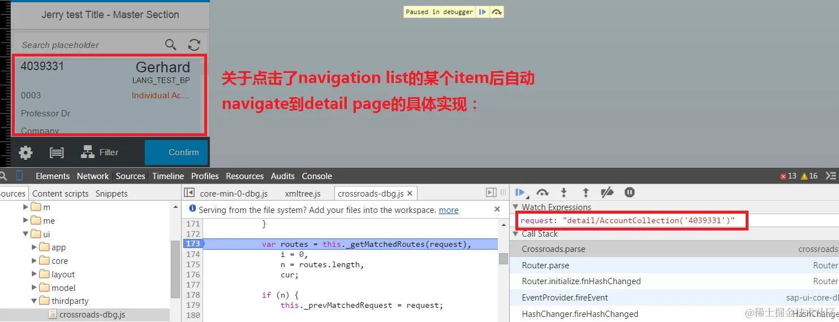
Task: Open the Resources panel tab
Action: pos(244,176)
